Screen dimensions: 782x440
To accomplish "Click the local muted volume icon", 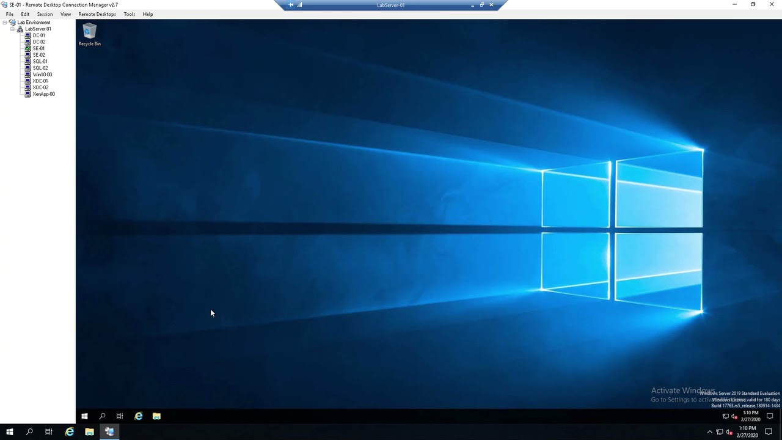I will (729, 432).
